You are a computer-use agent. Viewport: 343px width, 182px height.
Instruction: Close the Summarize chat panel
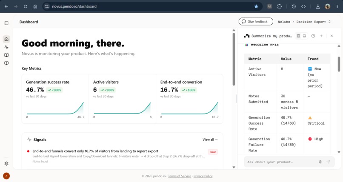point(332,36)
